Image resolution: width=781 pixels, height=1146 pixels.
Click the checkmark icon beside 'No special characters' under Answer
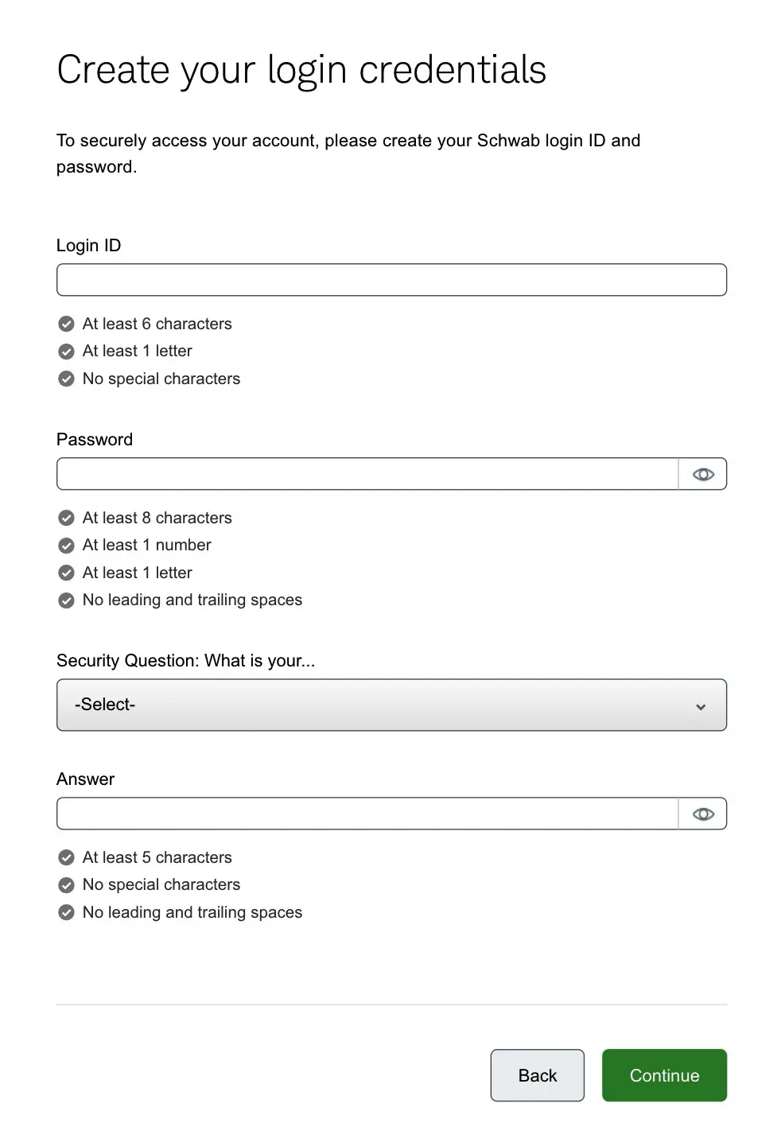coord(67,884)
